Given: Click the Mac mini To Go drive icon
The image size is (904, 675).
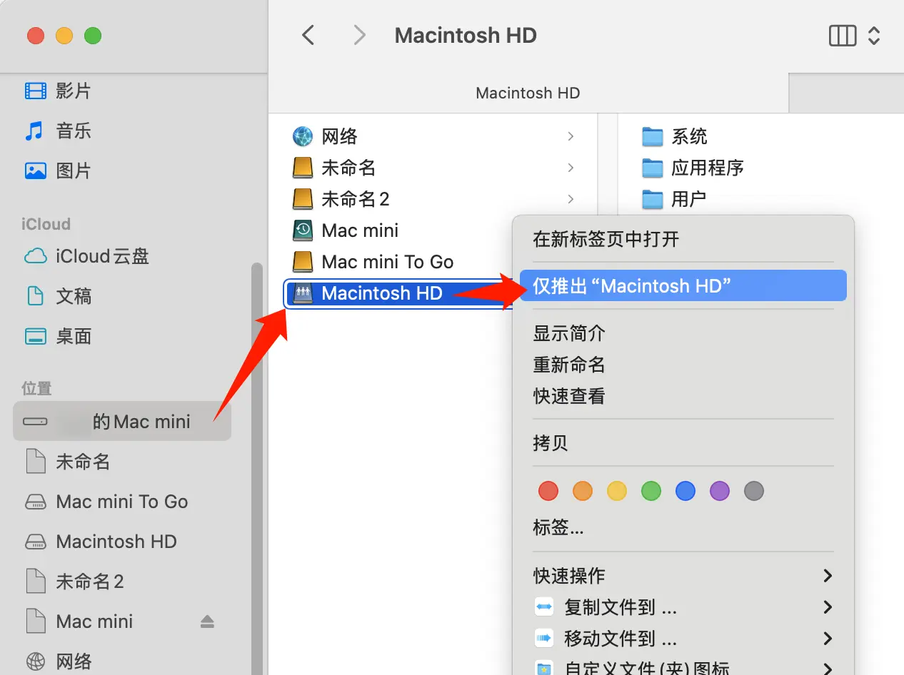Looking at the screenshot, I should 303,262.
